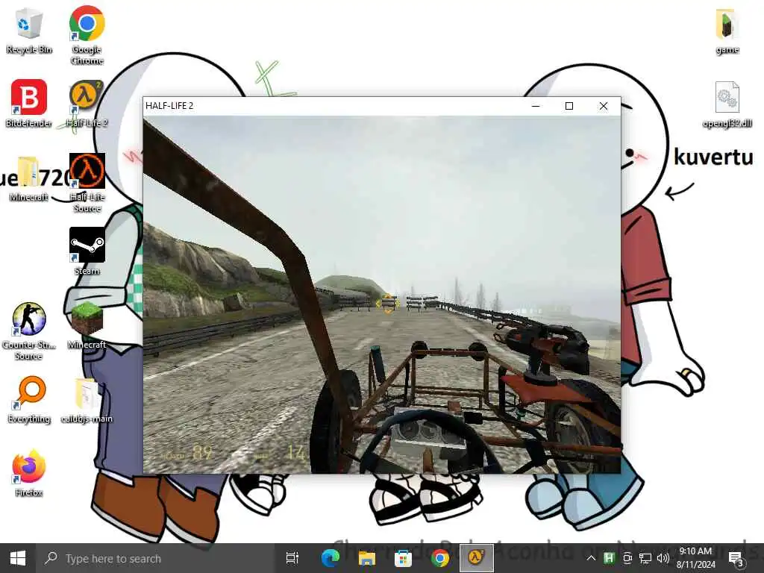This screenshot has width=764, height=573.
Task: Open Task View on the taskbar
Action: coord(292,558)
